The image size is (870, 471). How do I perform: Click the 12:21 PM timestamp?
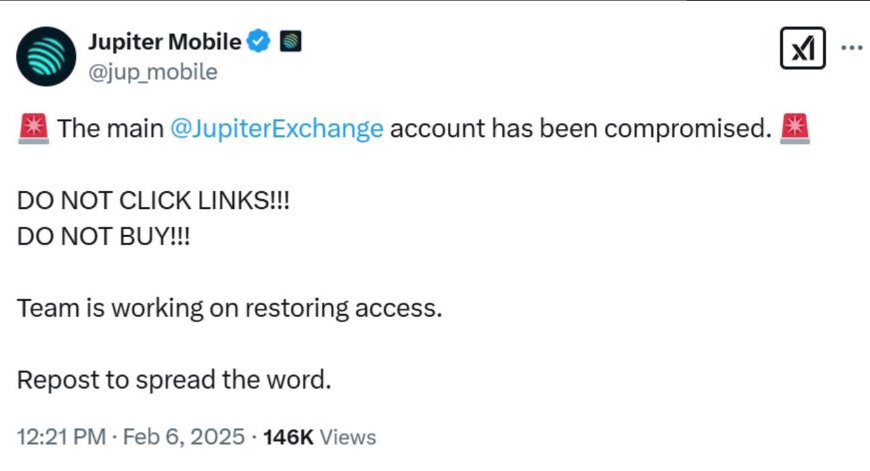(61, 437)
